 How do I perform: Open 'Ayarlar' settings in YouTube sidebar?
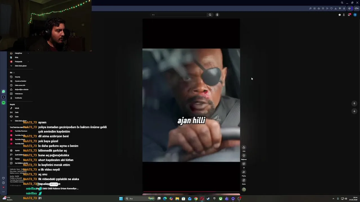[17, 150]
